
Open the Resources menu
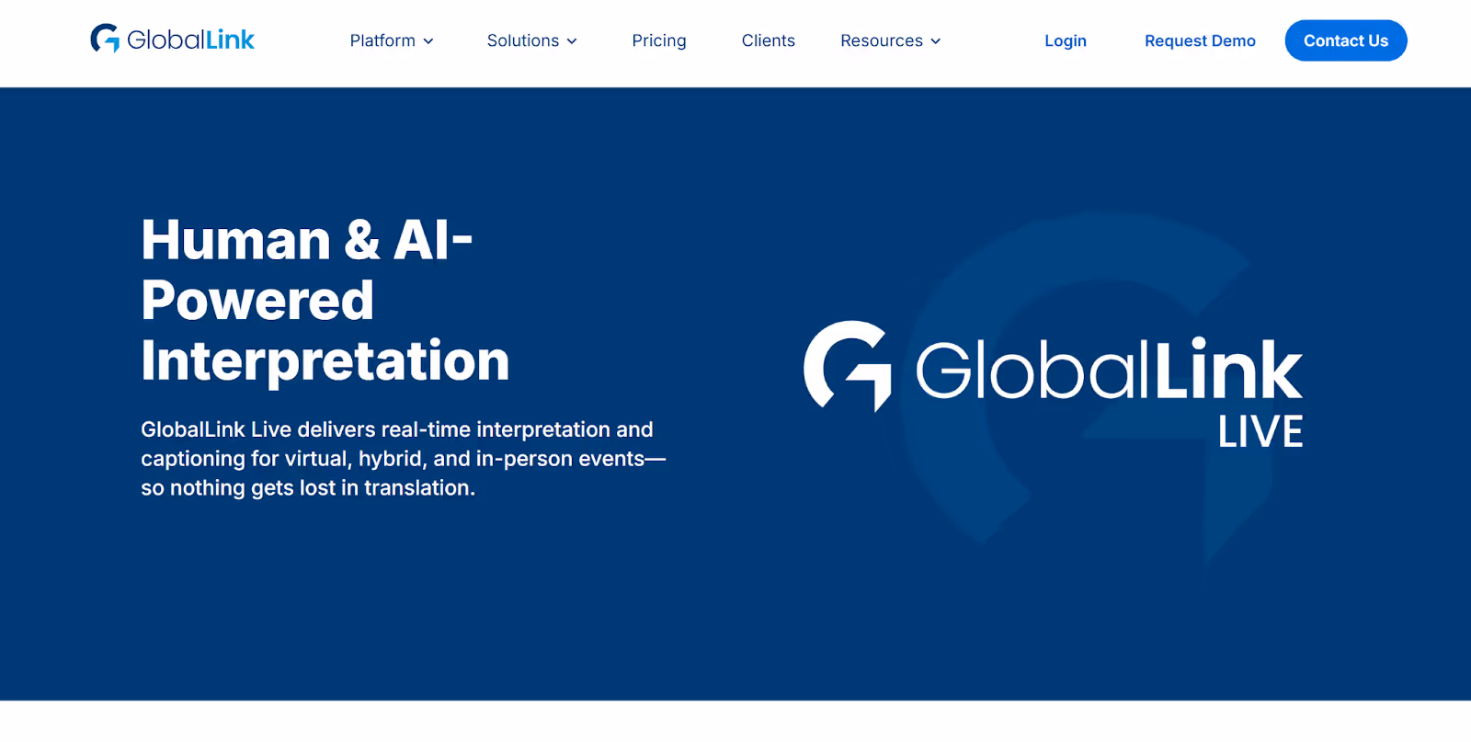click(x=891, y=40)
